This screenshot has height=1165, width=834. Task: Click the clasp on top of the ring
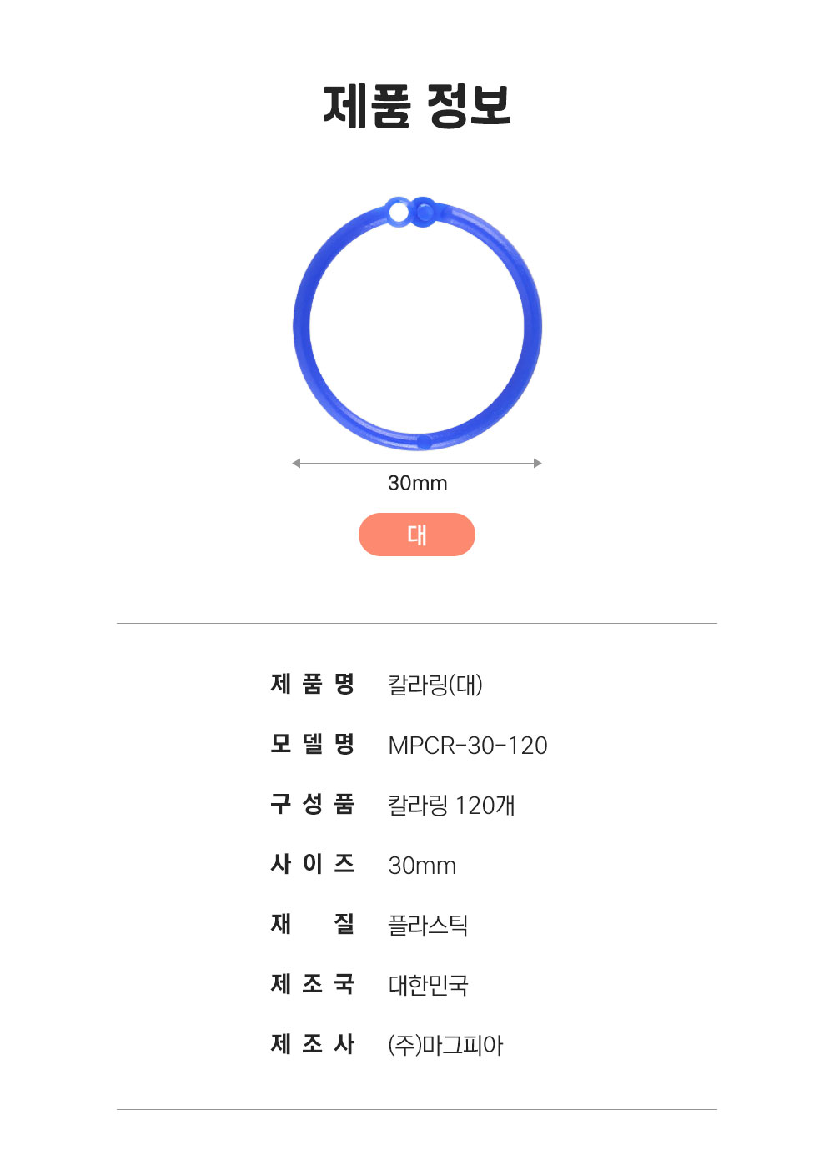coord(411,211)
